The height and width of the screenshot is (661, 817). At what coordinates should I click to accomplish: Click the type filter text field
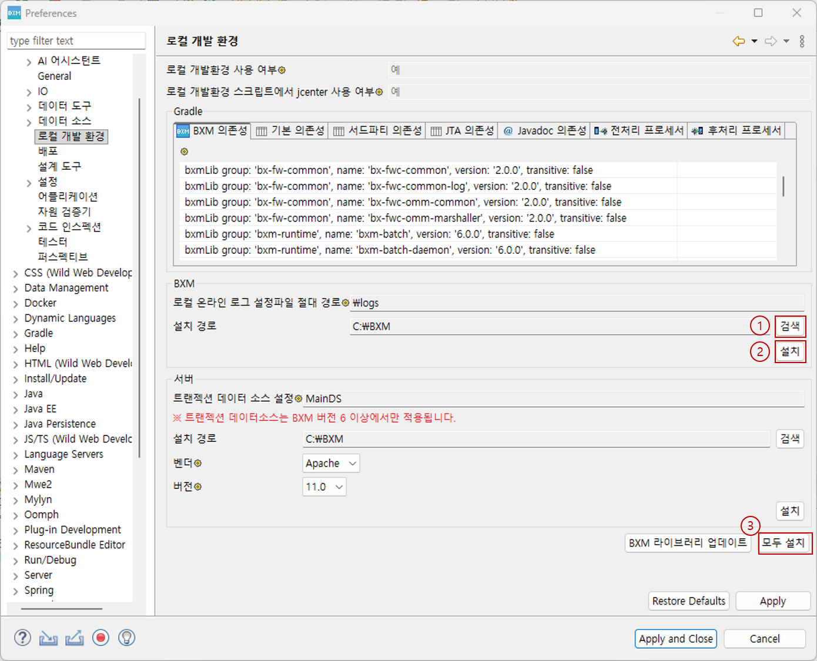coord(76,41)
